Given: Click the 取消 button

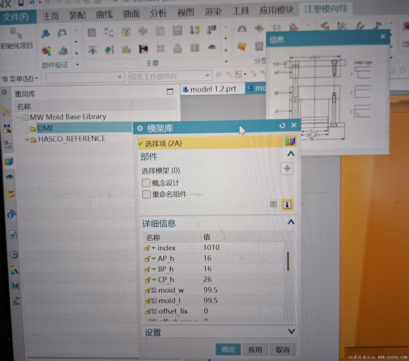Looking at the screenshot, I should pyautogui.click(x=283, y=349).
